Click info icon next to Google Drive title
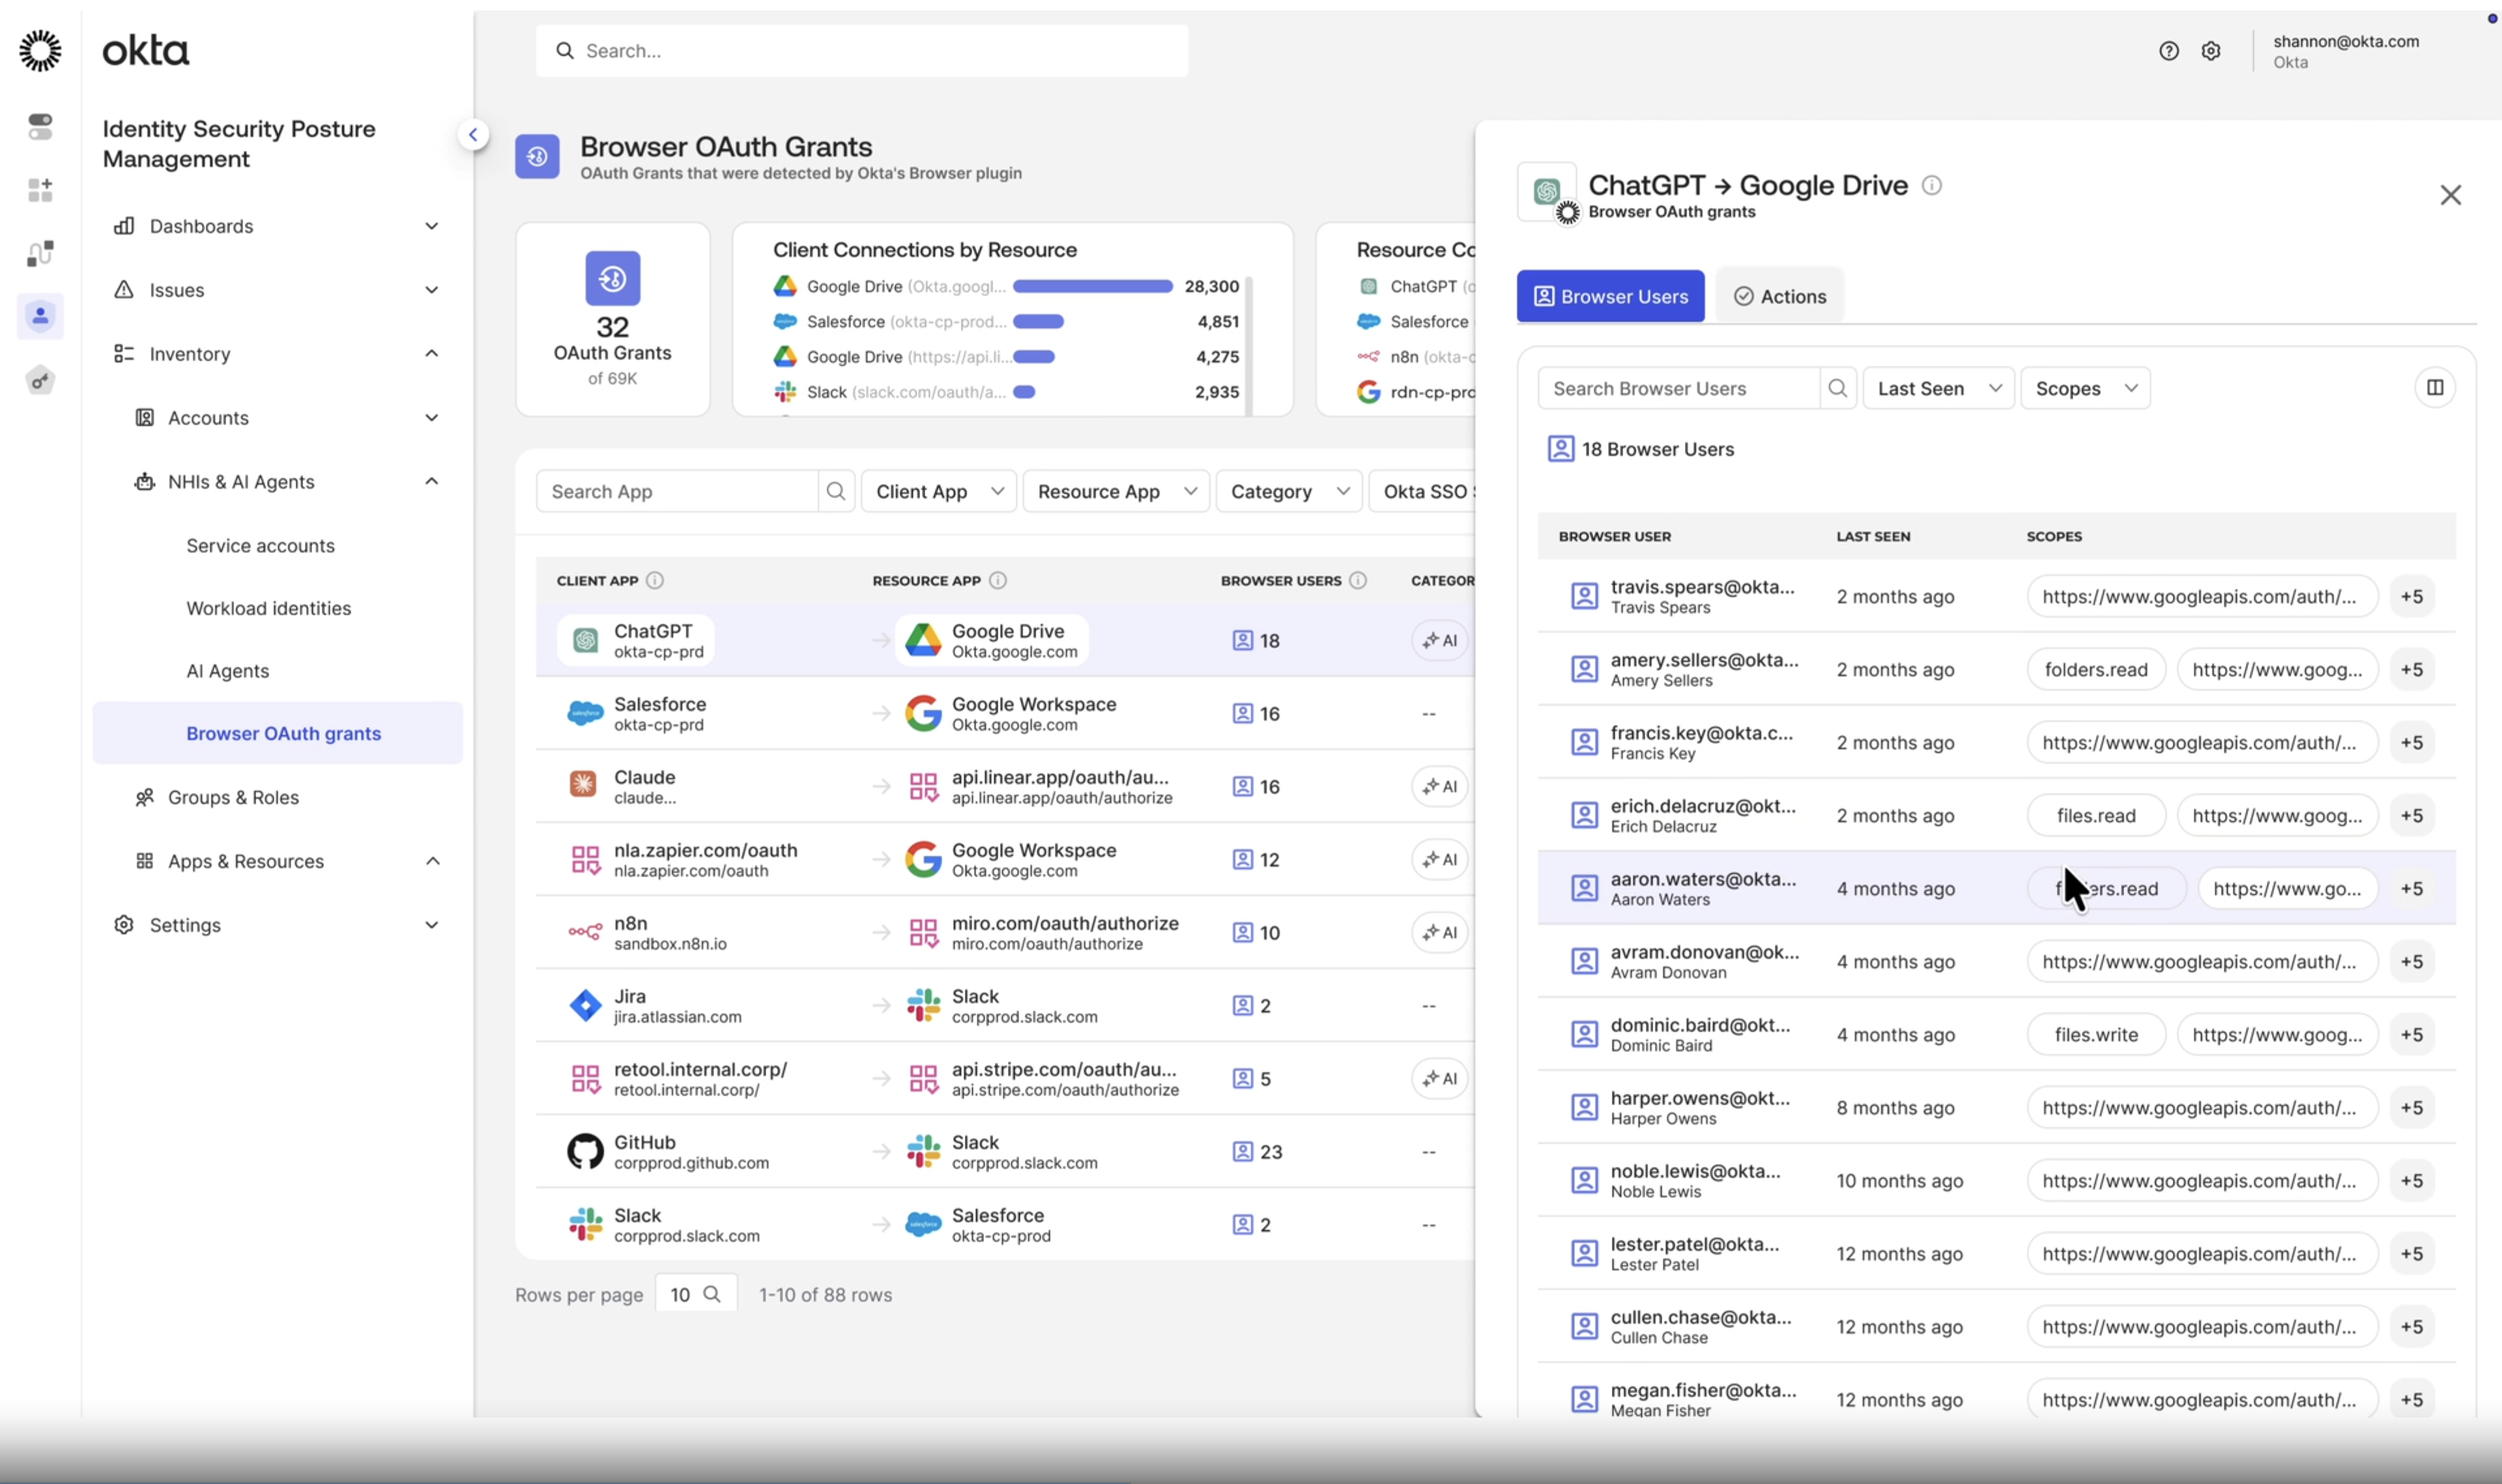Screen dimensions: 2502x1484 click(x=1932, y=185)
